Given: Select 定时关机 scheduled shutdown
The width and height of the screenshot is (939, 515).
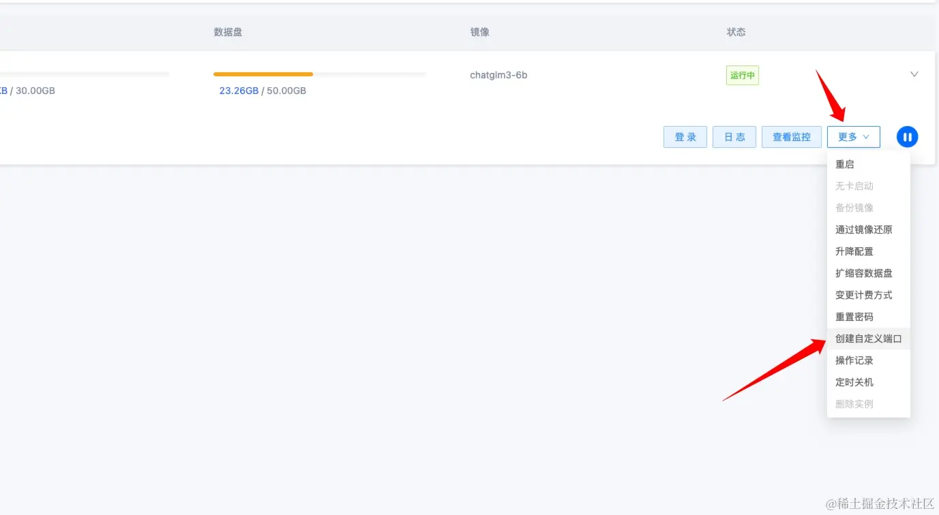Looking at the screenshot, I should click(x=854, y=381).
